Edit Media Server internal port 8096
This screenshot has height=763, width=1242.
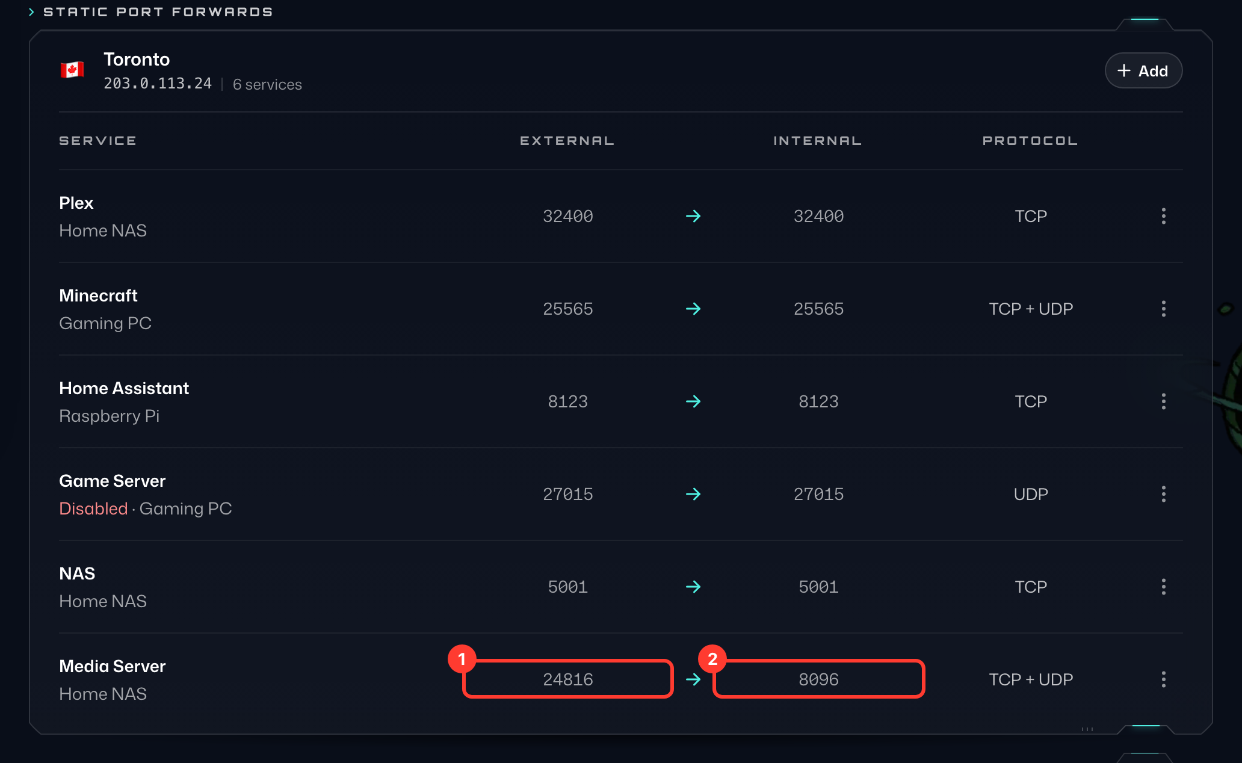pos(818,679)
